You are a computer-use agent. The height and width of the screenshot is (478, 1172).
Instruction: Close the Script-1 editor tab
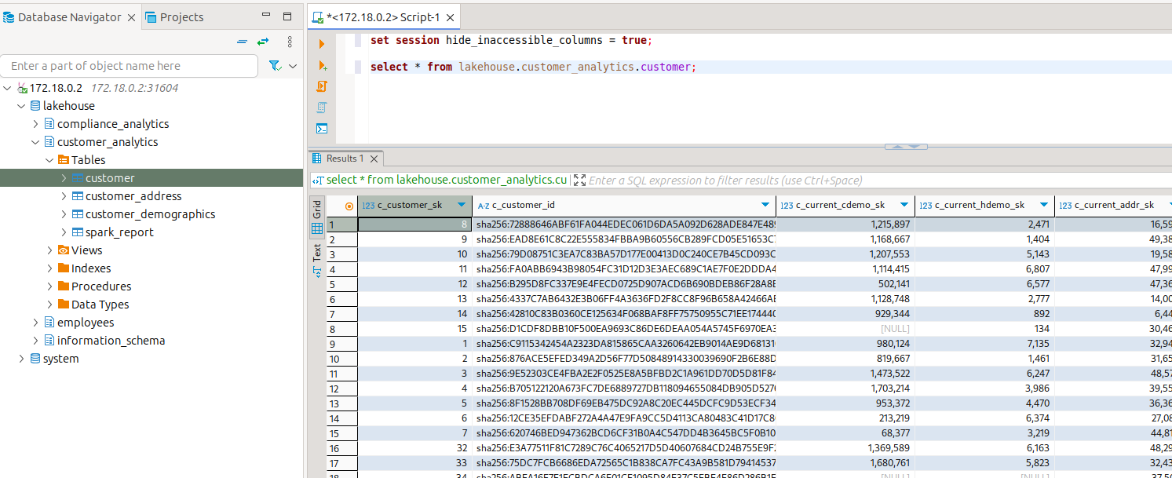[x=450, y=17]
